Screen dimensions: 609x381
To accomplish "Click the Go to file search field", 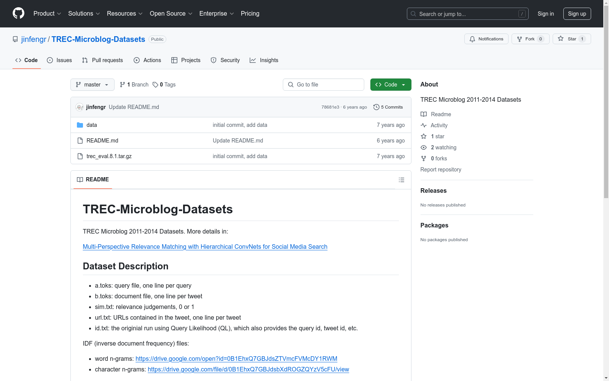I will (x=324, y=85).
